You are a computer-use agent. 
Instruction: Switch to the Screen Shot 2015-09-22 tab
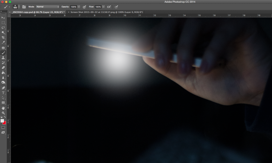(x=107, y=12)
